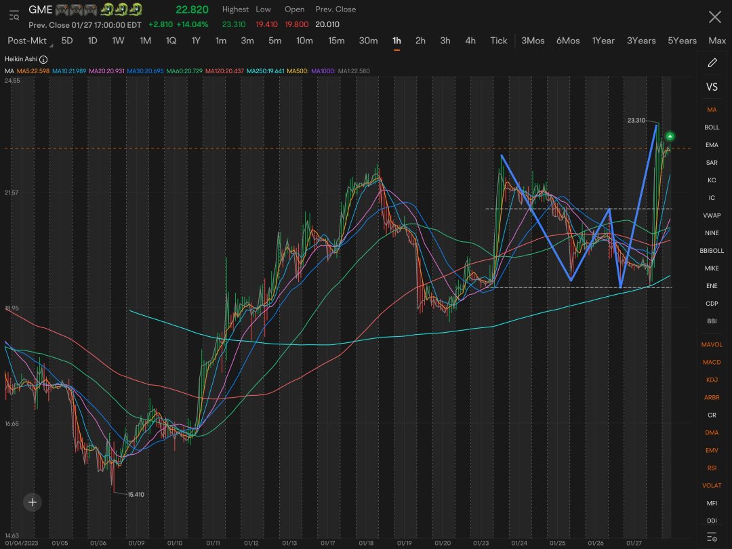Viewport: 732px width, 549px height.
Task: Toggle the IC indicator
Action: 712,198
